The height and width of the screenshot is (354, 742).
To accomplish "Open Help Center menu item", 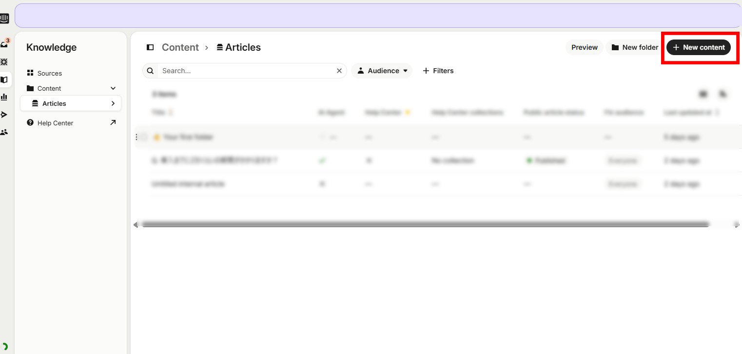I will coord(55,123).
